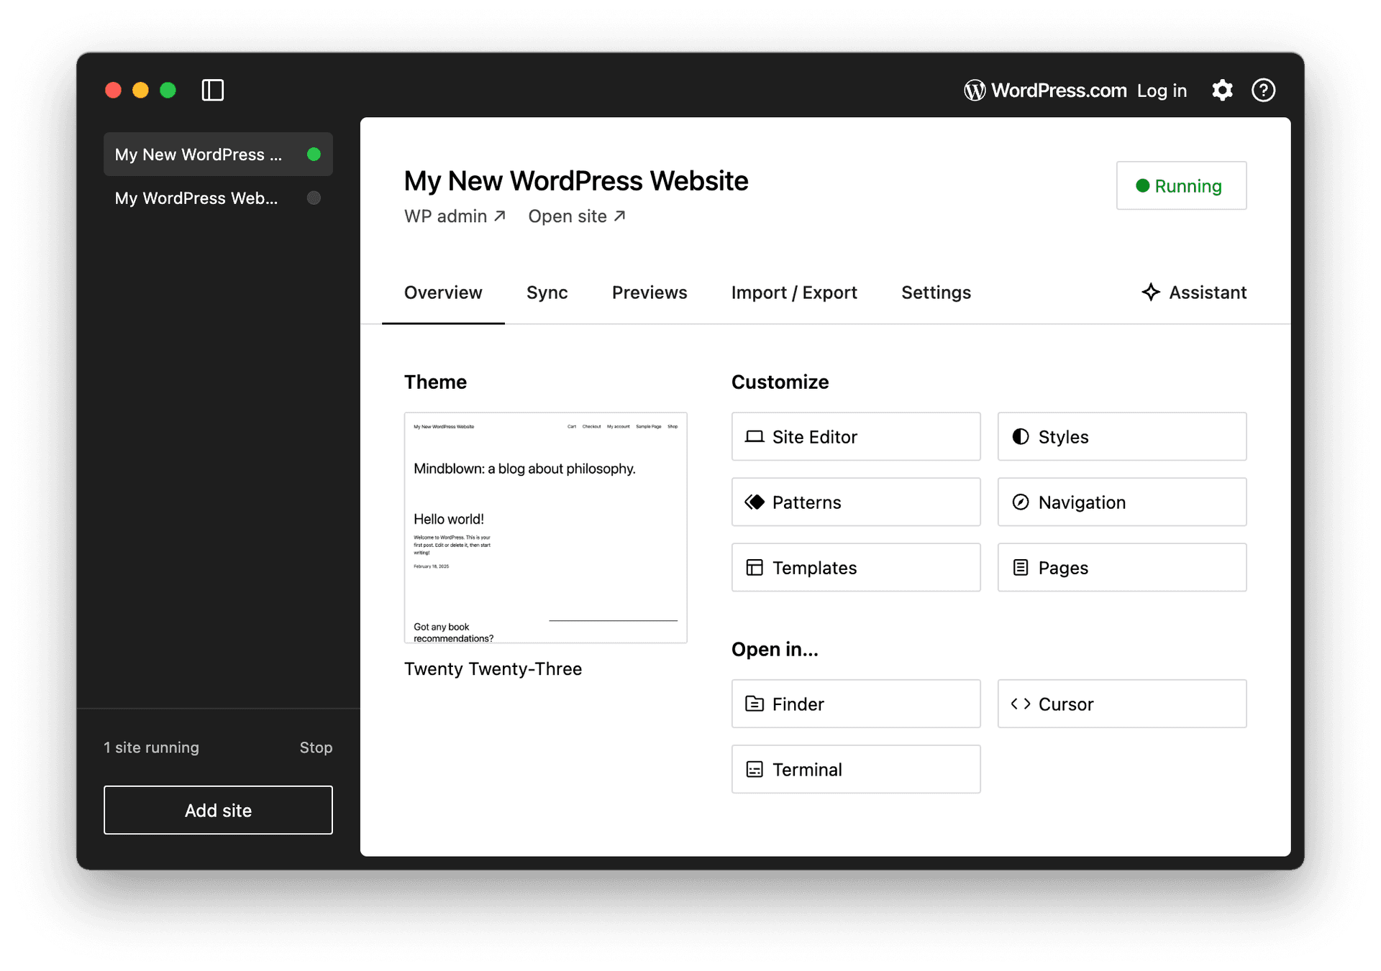Click the macOS green fullscreen window button
This screenshot has width=1381, height=971.
point(168,91)
